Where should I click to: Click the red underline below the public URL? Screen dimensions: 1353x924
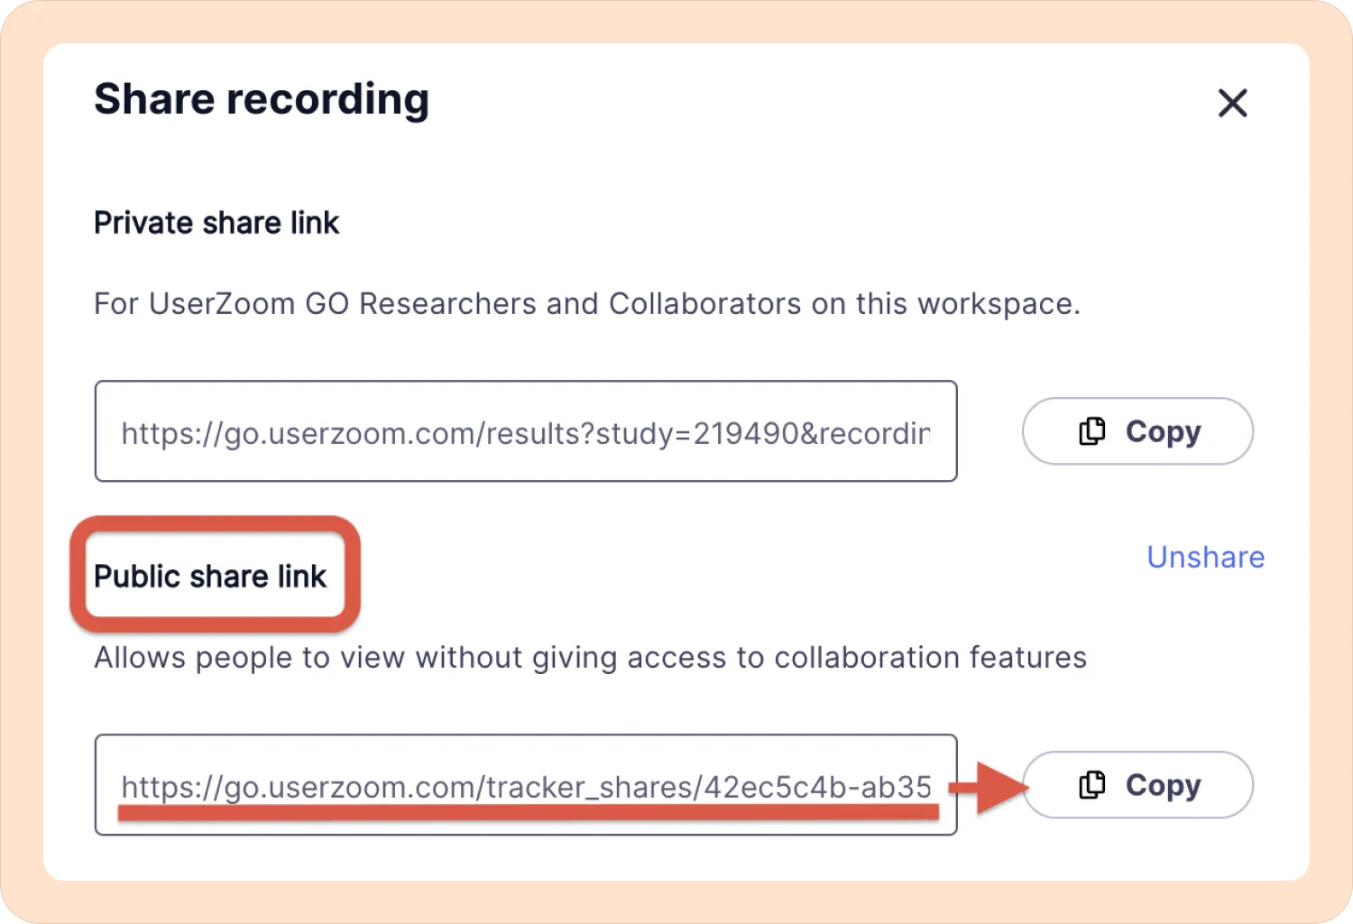[x=529, y=813]
